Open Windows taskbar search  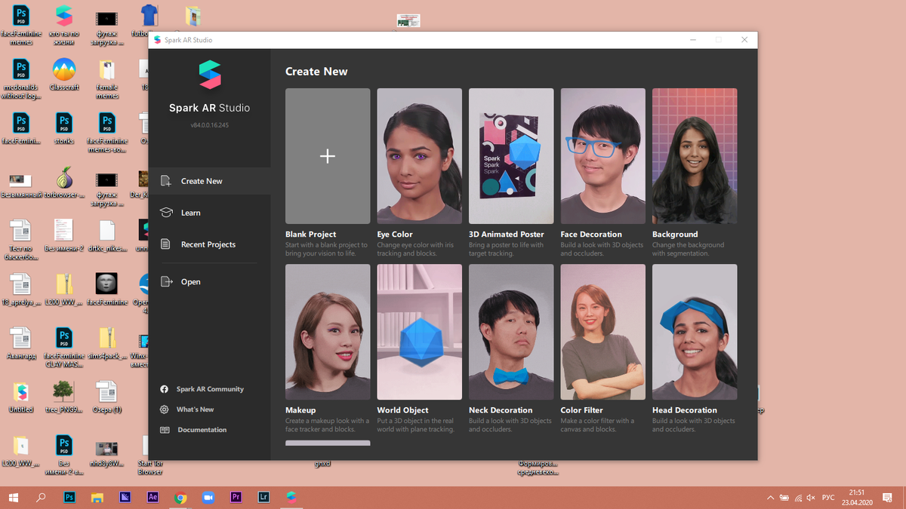pos(42,498)
